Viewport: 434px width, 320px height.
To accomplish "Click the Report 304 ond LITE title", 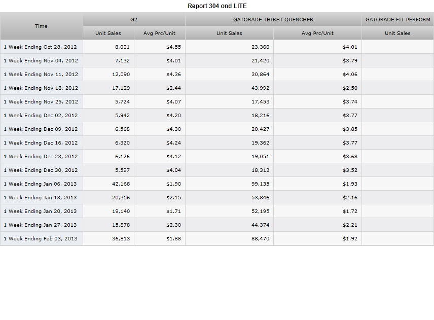I will (x=217, y=6).
